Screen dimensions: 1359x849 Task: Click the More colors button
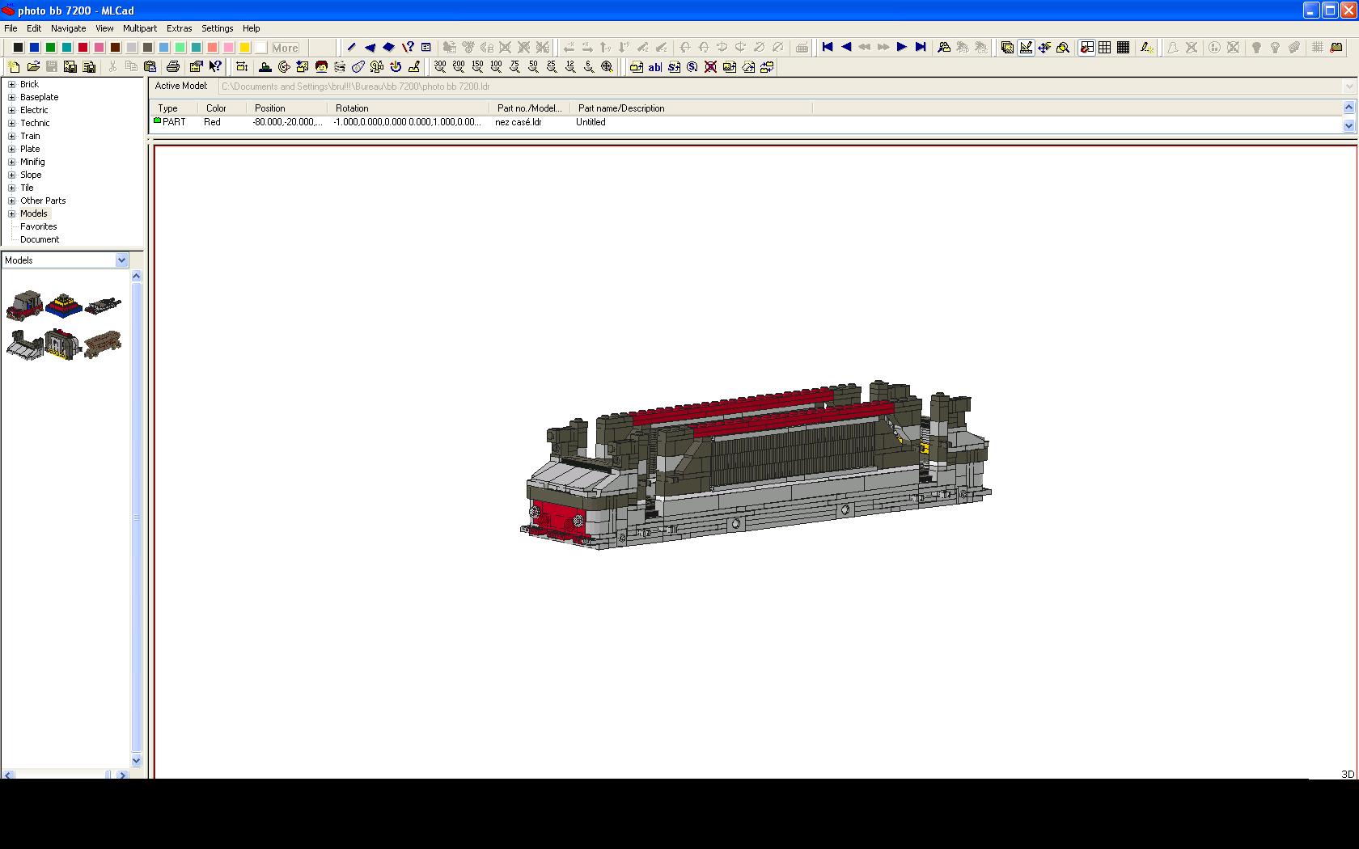[285, 48]
